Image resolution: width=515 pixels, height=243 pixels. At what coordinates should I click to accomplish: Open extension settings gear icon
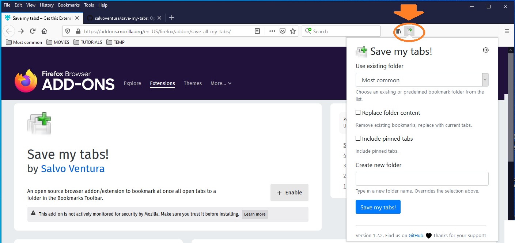click(x=486, y=50)
